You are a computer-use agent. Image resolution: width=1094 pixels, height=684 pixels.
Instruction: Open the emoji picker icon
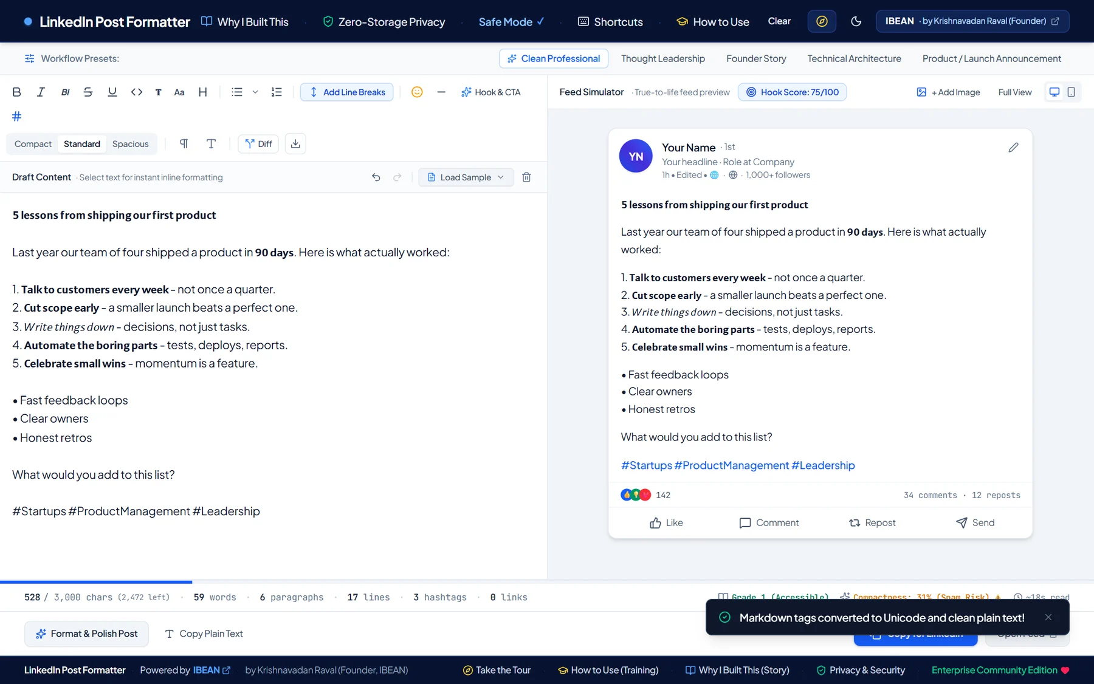[x=417, y=92]
